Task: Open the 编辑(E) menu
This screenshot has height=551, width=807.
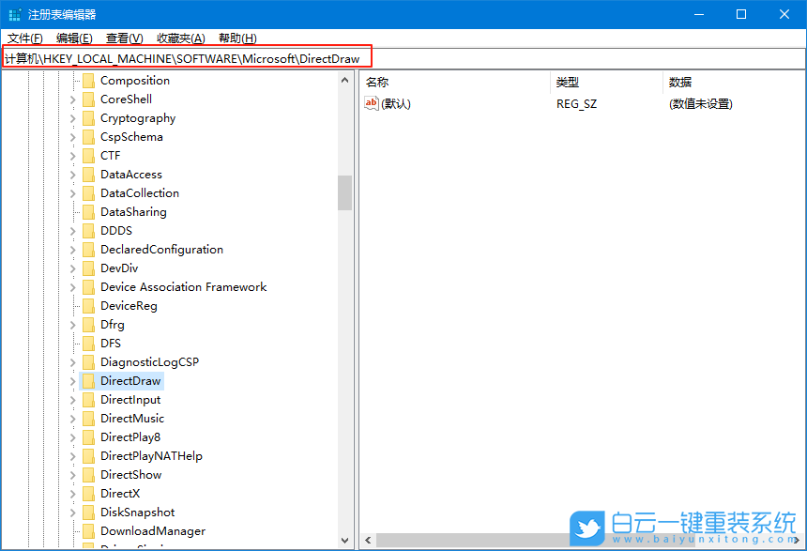Action: point(73,38)
